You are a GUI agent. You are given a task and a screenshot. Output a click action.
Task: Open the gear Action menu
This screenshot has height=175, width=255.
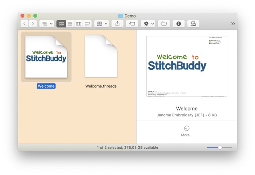click(x=148, y=24)
